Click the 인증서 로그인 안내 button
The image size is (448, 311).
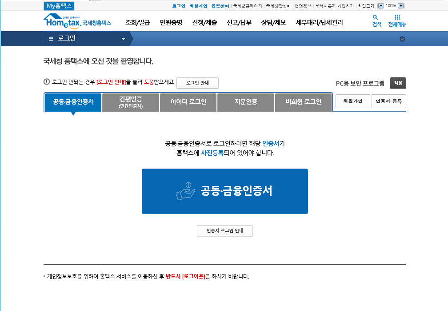(225, 230)
